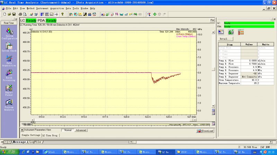The image size is (277, 155).
Task: Open Batch Processing in the sidebar
Action: pyautogui.click(x=9, y=76)
